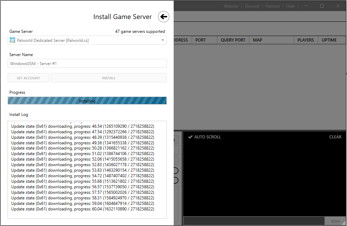Click the '47 game servers supported' text
The width and height of the screenshot is (347, 226).
click(x=140, y=31)
